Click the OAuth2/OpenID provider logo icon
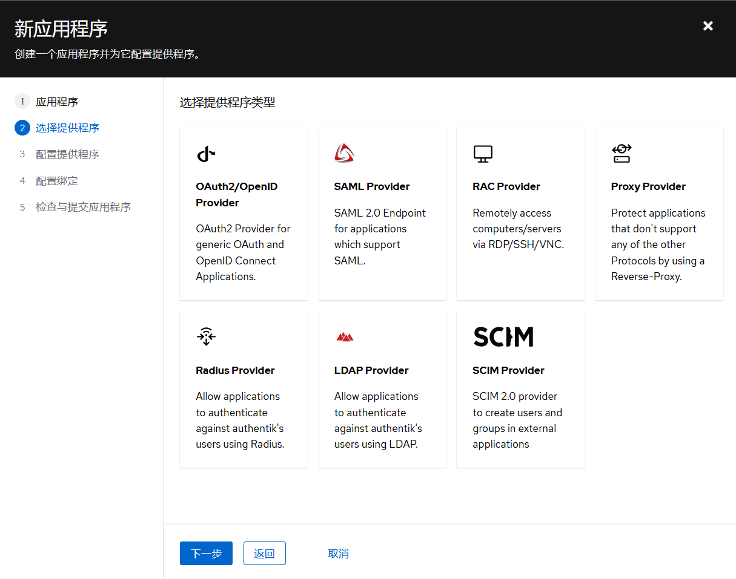This screenshot has width=736, height=579. (206, 154)
